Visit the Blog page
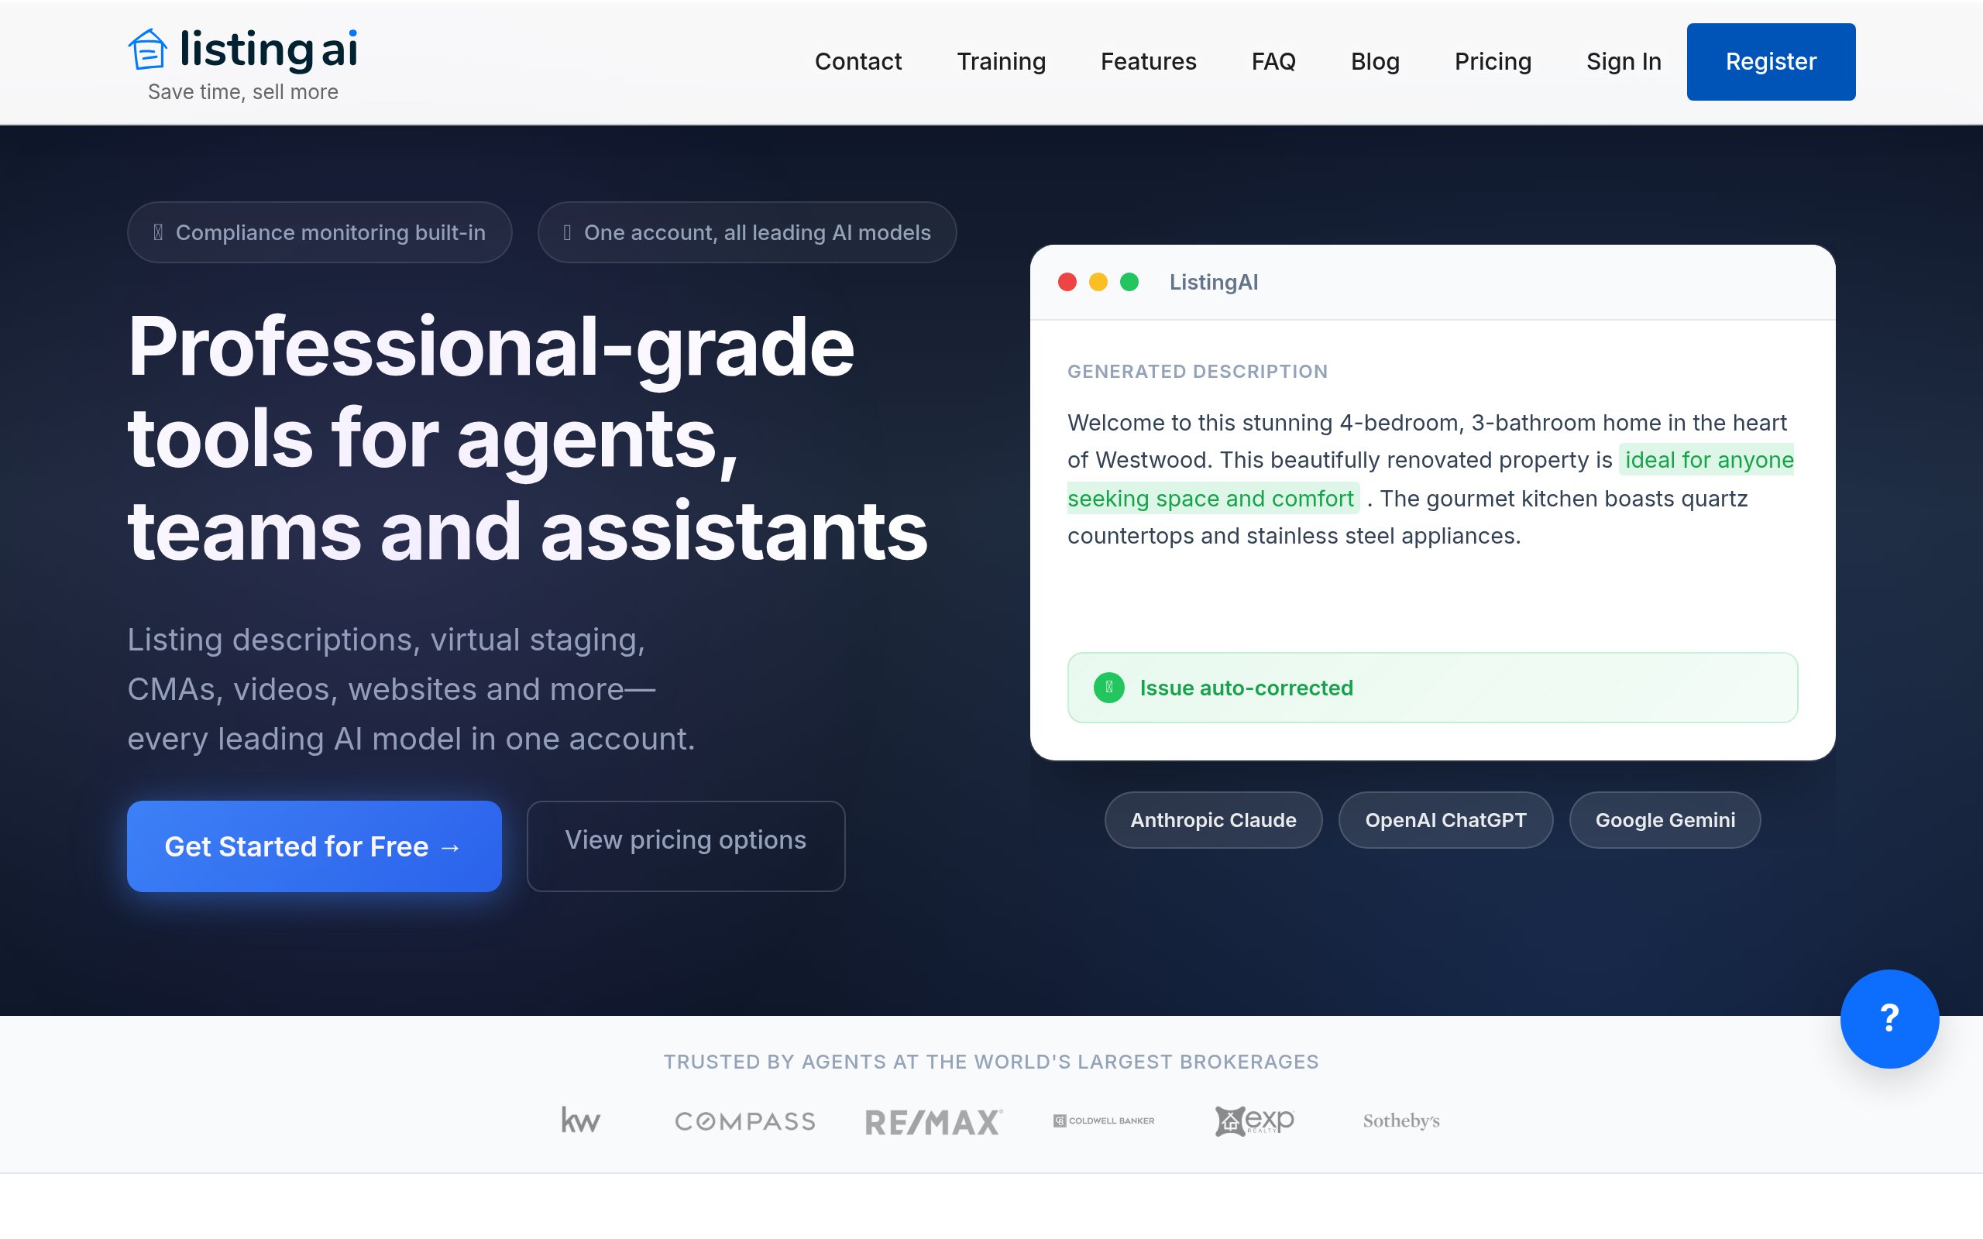 [x=1375, y=61]
